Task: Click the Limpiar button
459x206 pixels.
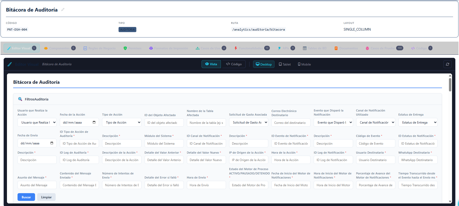Action: [x=46, y=197]
